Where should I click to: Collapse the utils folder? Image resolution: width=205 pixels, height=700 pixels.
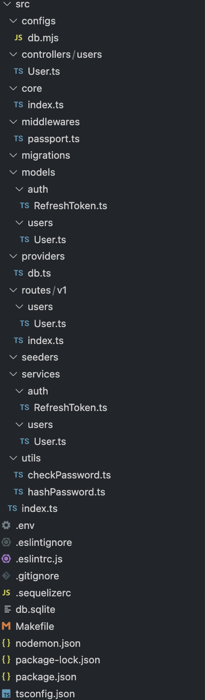(x=12, y=458)
